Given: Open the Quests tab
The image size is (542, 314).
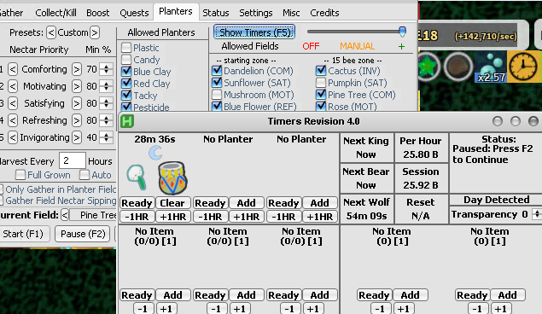Looking at the screenshot, I should (x=134, y=13).
